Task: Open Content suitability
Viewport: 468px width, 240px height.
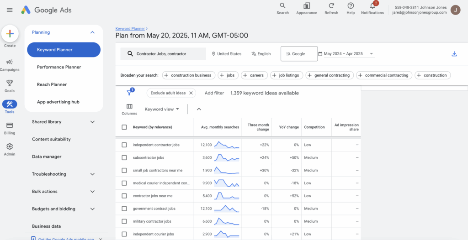Action: tap(51, 139)
